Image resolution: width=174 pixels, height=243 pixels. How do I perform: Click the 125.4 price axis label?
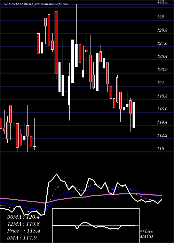pos(162,56)
